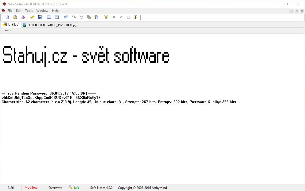
Task: Cut selection with the scissors icon
Action: tap(81, 17)
